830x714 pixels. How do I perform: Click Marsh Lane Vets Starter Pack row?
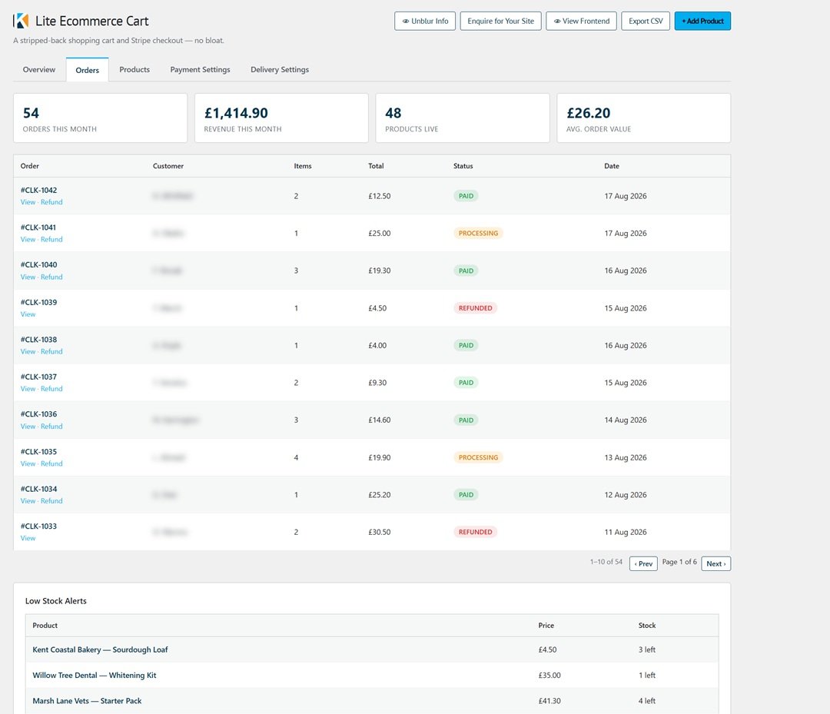[x=372, y=700]
